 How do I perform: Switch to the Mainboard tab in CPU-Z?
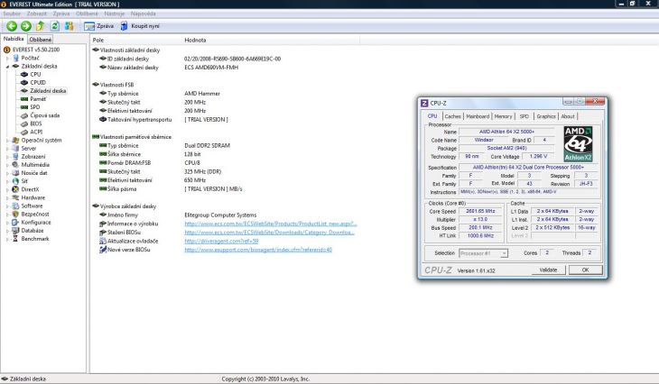pos(478,116)
